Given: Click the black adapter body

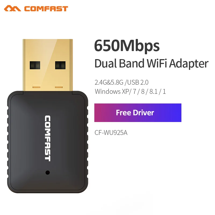Looking at the screenshot, I should click(x=48, y=142).
